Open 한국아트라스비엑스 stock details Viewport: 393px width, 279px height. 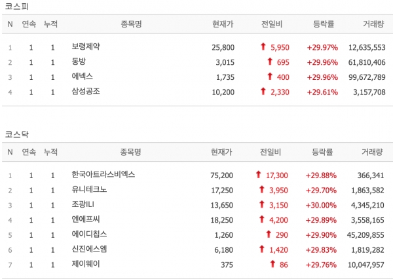coord(103,174)
